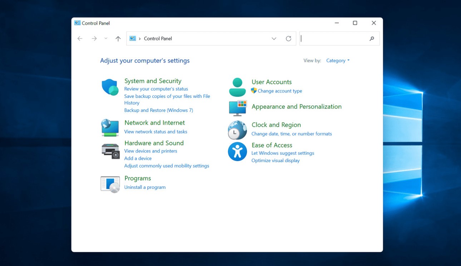Viewport: 461px width, 266px height.
Task: Open the Network and Internet globe icon
Action: 110,127
